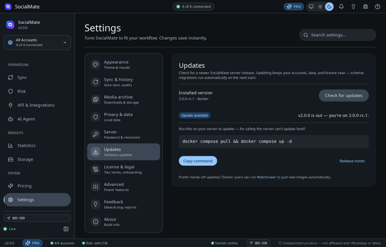
Task: Focus the Search settings field
Action: [337, 35]
